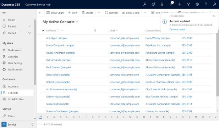Click the sidebar vertical scrollbar
This screenshot has height=128, width=219.
tap(35, 52)
